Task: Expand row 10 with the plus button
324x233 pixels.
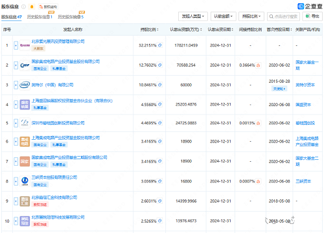Action: tap(16, 221)
